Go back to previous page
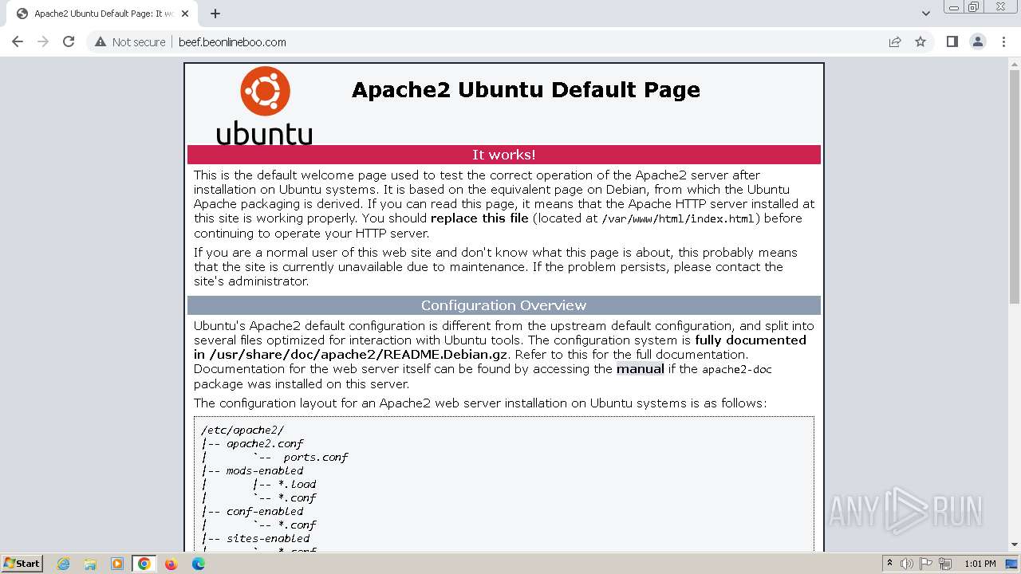The image size is (1021, 574). [18, 41]
